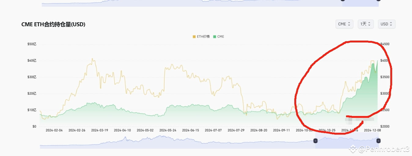Click the right range slider handle
The width and height of the screenshot is (412, 156).
pyautogui.click(x=378, y=141)
